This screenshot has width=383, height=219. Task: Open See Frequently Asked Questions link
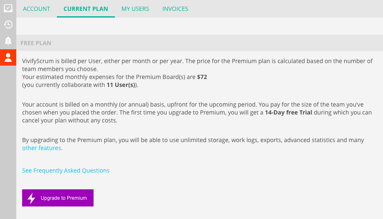tap(66, 171)
